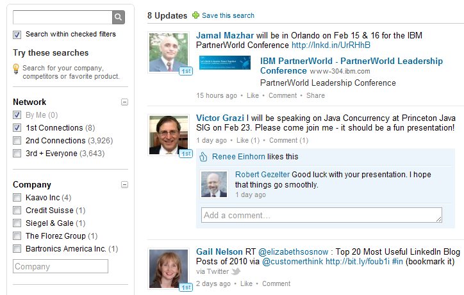Click the lightbulb tip icon
Image resolution: width=464 pixels, height=295 pixels.
point(16,68)
